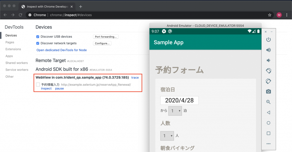Click the Configure... button
The image size is (292, 152).
(102, 43)
